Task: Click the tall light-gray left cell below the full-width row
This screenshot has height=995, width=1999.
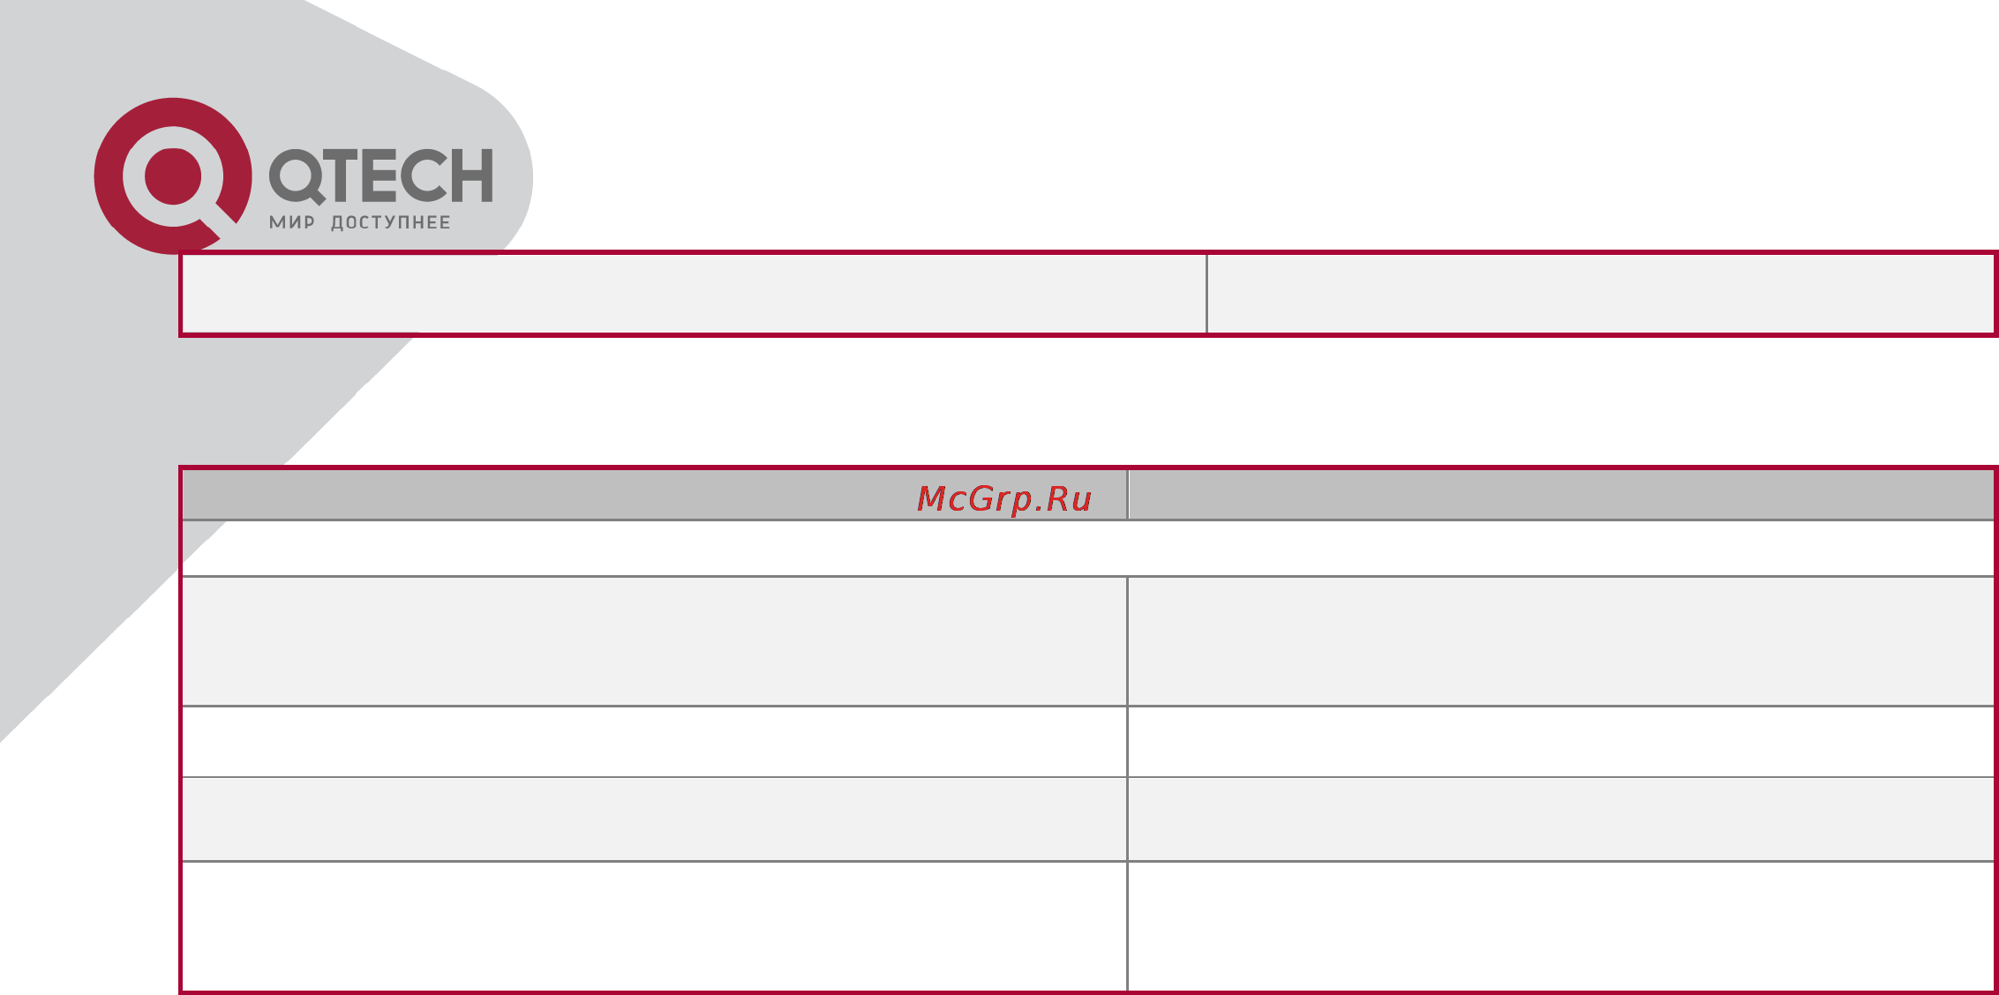Action: (654, 641)
